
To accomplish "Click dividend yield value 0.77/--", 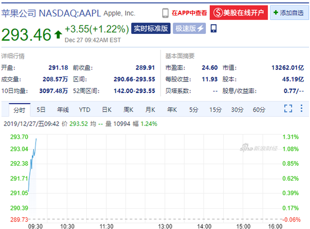I will [x=294, y=91].
